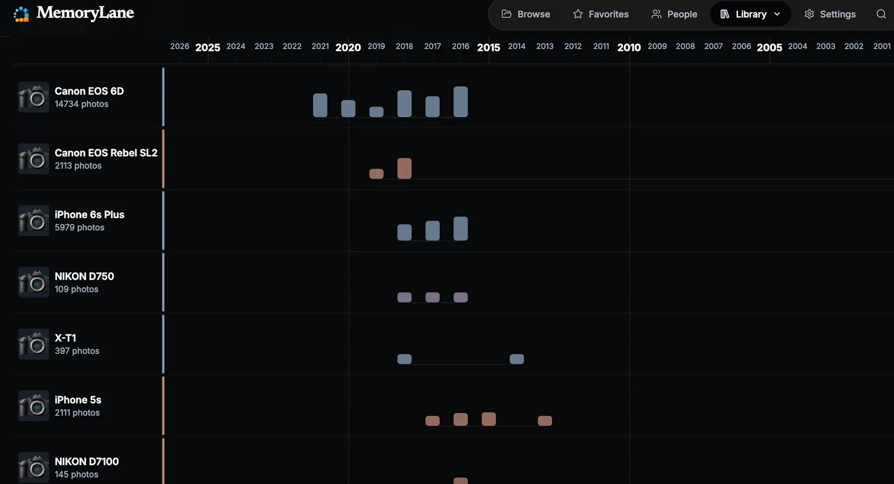
Task: Click the MemoryLane home title
Action: coord(85,13)
